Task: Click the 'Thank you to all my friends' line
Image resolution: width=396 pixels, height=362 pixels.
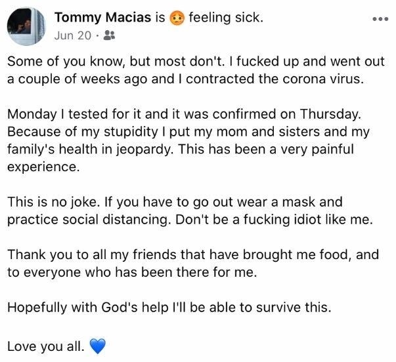Action: pos(193,255)
